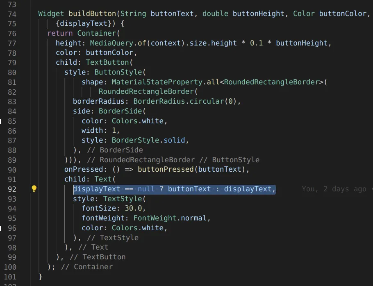373x286 pixels.
Task: Click the shape property name
Action: point(92,82)
